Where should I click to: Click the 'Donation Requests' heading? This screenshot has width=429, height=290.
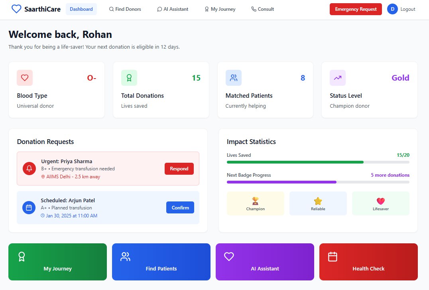pos(45,142)
